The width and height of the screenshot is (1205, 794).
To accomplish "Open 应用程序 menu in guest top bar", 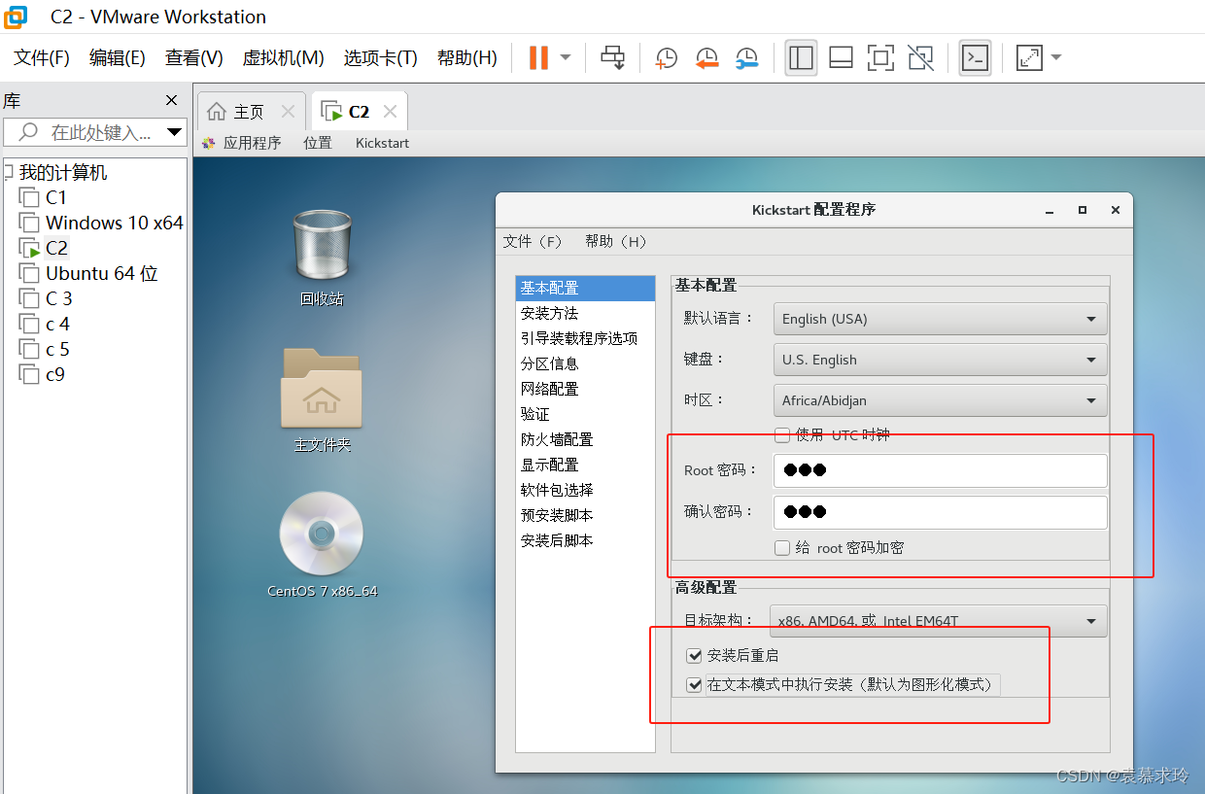I will click(242, 143).
